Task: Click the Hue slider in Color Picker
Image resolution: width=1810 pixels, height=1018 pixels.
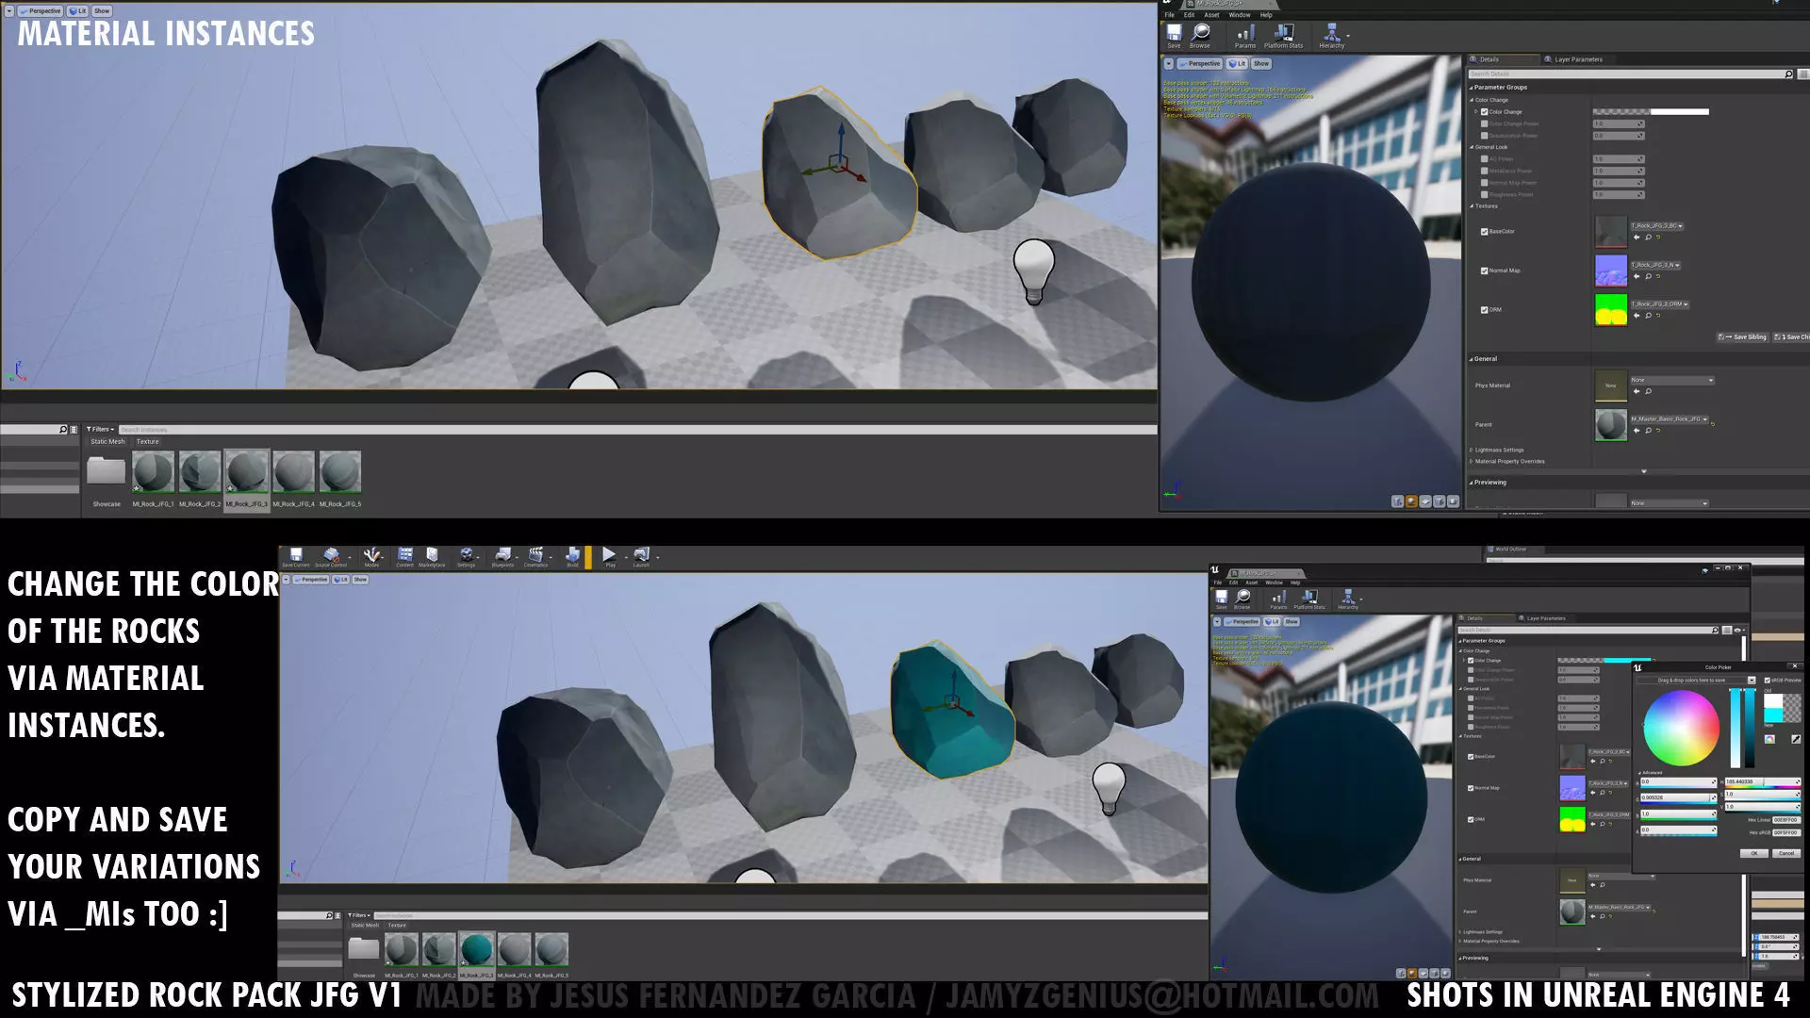Action: (1763, 781)
